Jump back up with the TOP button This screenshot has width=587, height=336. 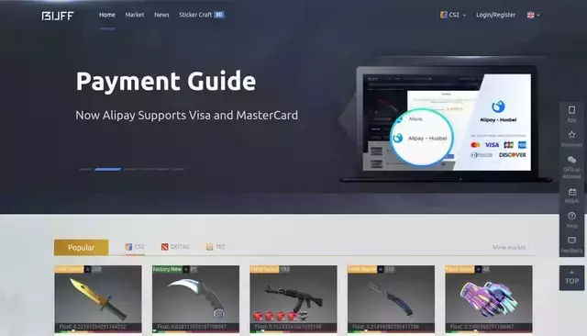(571, 278)
